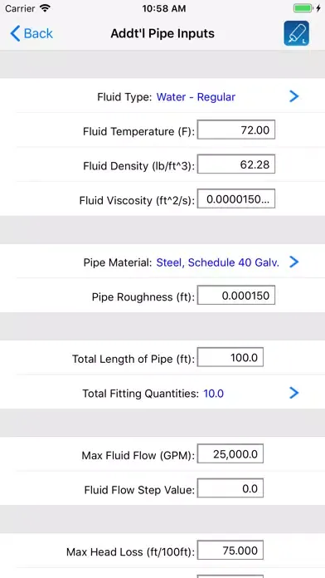
Task: Tap the 10.0 fitting quantities value
Action: pos(213,394)
